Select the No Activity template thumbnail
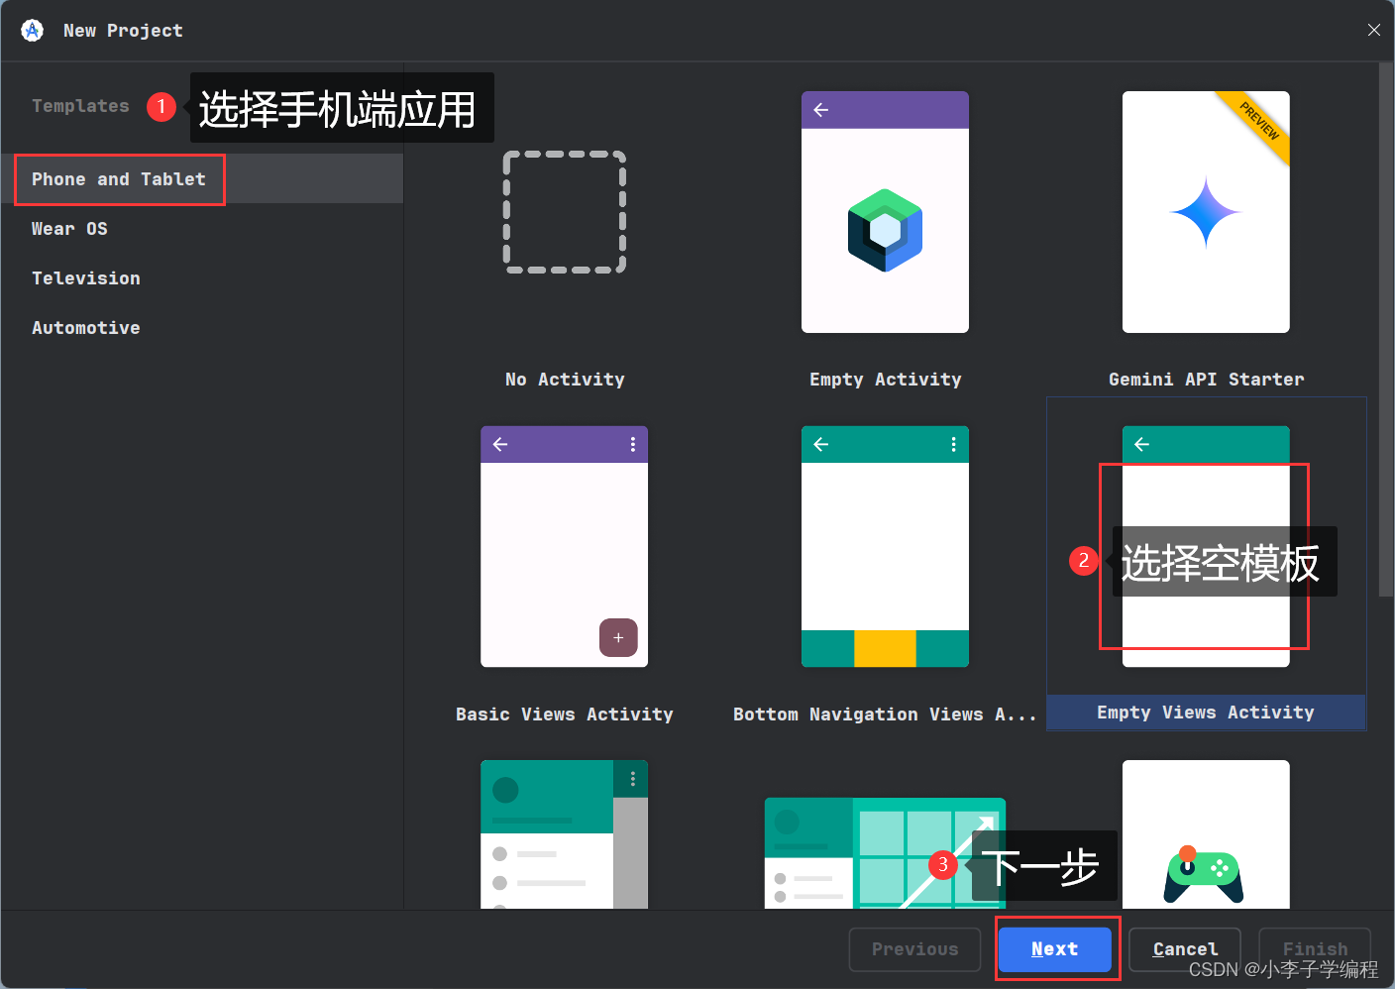Viewport: 1395px width, 989px height. pos(564,211)
